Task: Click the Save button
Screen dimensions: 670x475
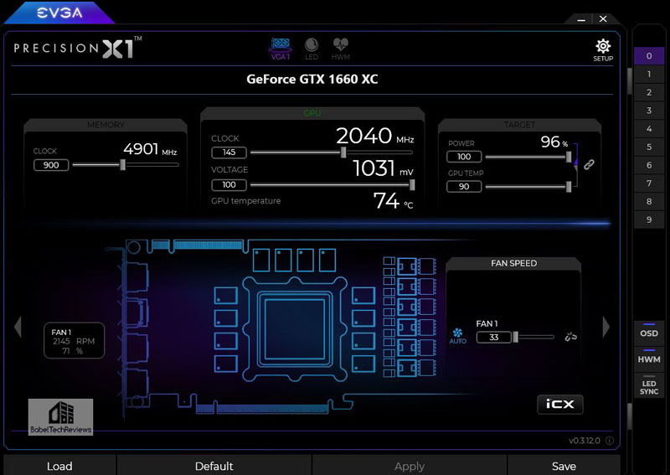Action: 564,465
